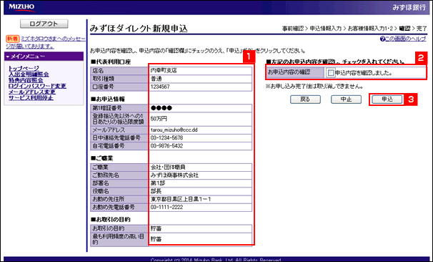Image resolution: width=433 pixels, height=262 pixels.
Task: Click the お申込内容の確認 label cell
Action: click(x=295, y=72)
